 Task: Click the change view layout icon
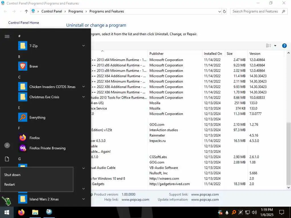(268, 46)
